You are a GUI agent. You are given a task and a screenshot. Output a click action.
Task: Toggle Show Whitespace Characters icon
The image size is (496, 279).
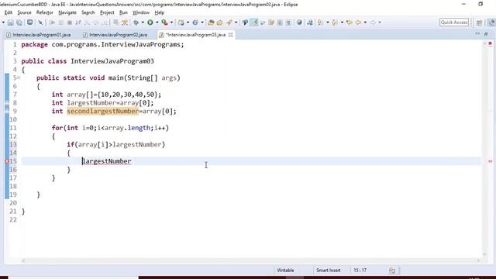point(288,22)
